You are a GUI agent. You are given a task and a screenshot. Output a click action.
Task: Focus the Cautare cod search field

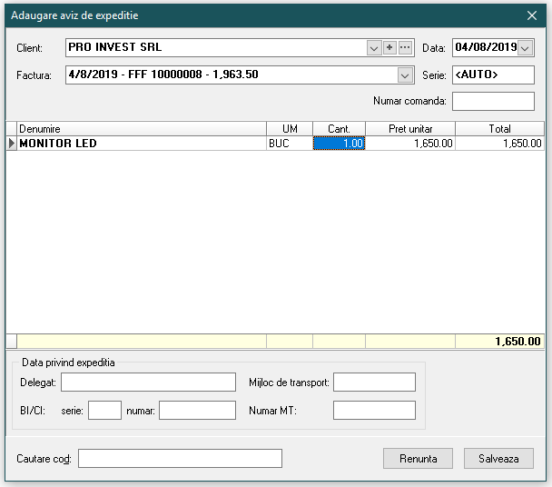[180, 459]
